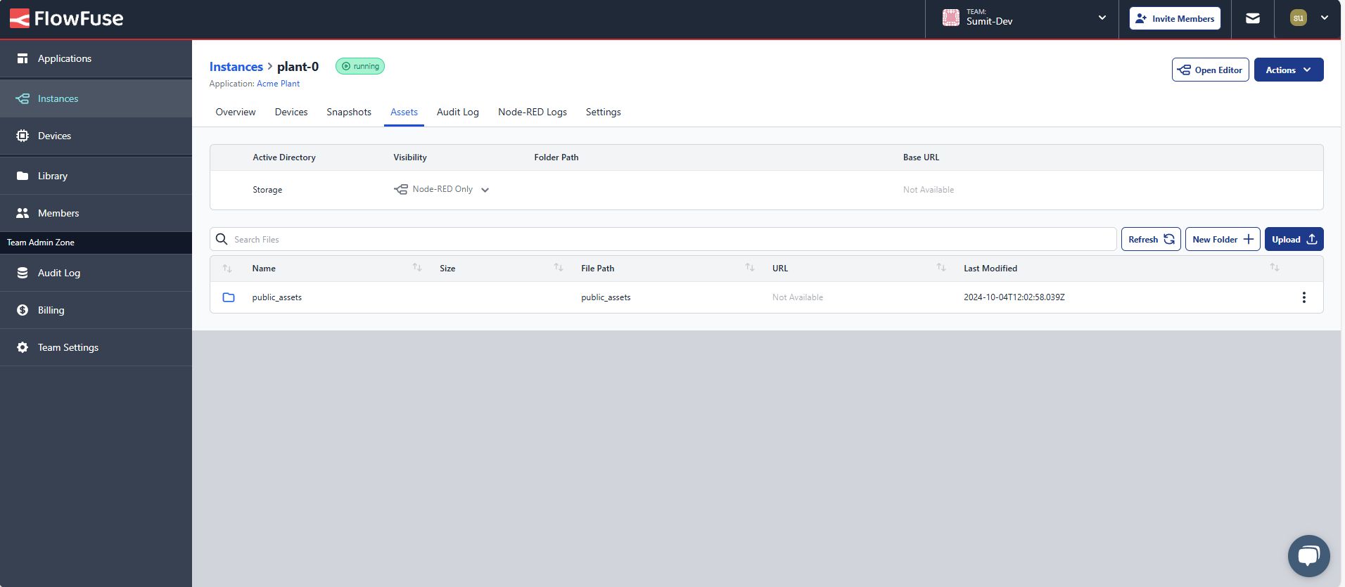This screenshot has height=587, width=1345.
Task: Open the Billing page
Action: click(96, 310)
